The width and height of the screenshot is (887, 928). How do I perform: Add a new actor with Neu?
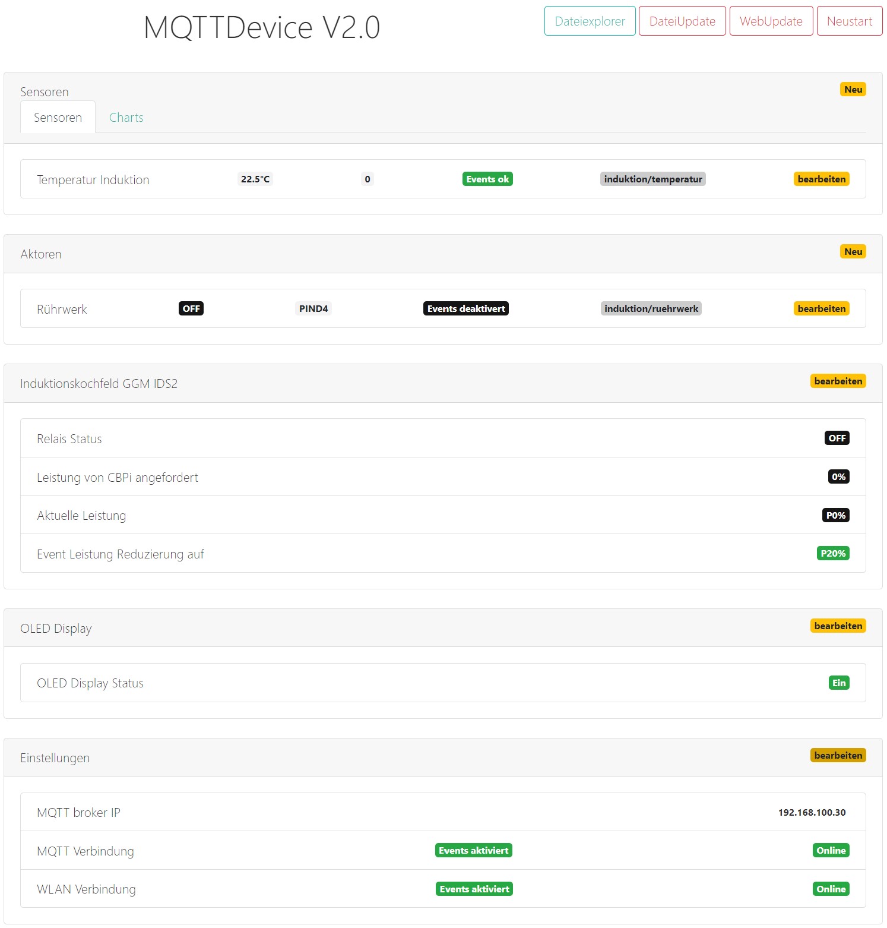(x=853, y=252)
